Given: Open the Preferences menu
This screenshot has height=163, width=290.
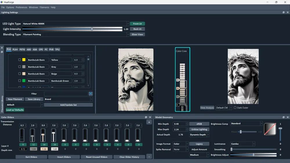Looking at the screenshot, I should click(21, 8).
